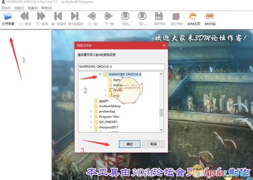Expand the Program Files folder node
This screenshot has height=180, width=253.
coord(91,117)
